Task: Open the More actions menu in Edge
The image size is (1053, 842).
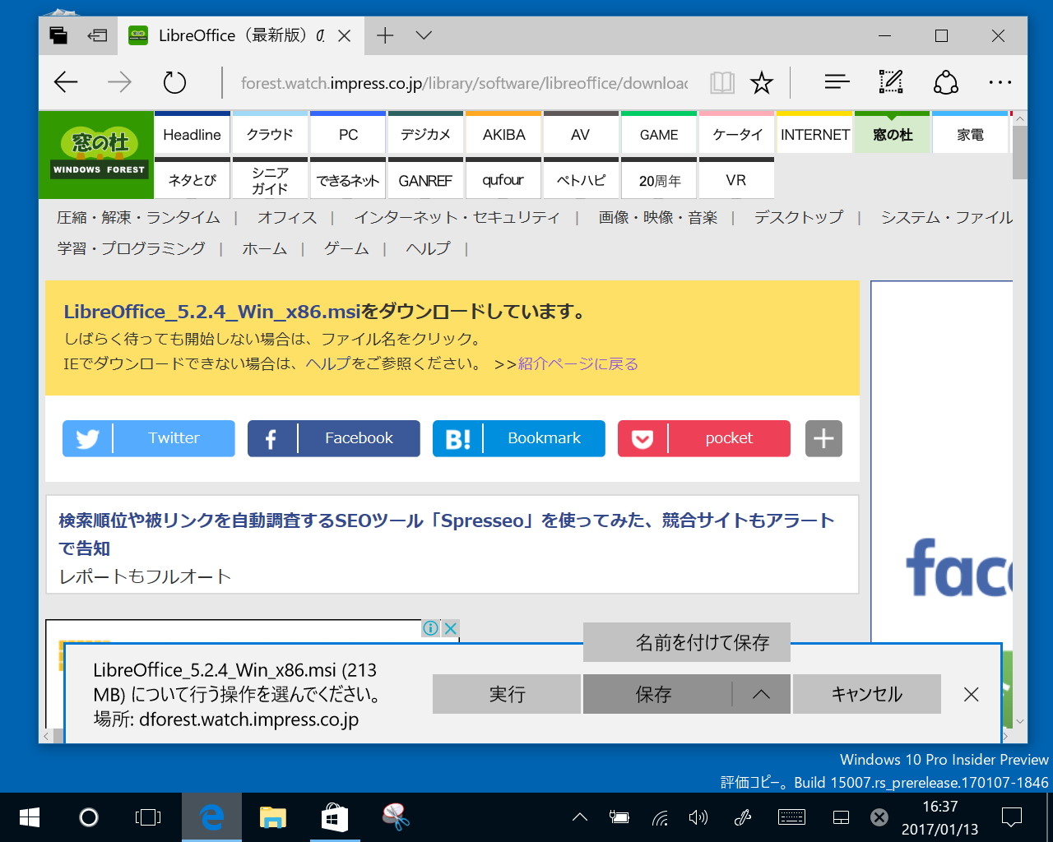Action: tap(1000, 82)
